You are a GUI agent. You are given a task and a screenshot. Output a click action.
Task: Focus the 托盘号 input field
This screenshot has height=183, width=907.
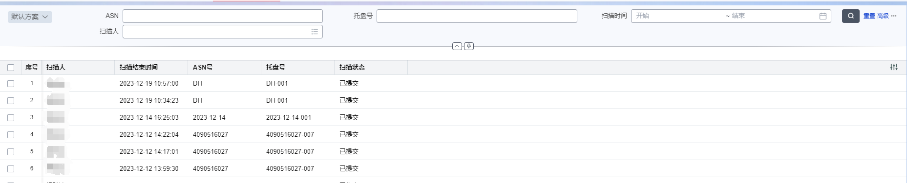point(477,16)
